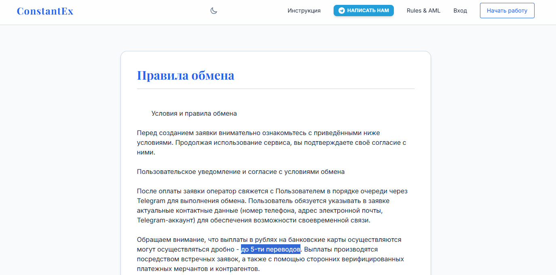Click the НАПИСАТЬ НАМ Telegram button
This screenshot has height=275, width=556.
coord(364,11)
